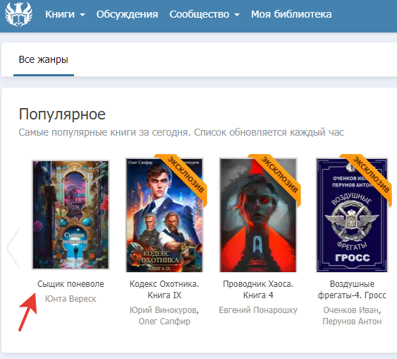The width and height of the screenshot is (397, 359).
Task: Click the eagle logo home icon
Action: click(x=19, y=14)
